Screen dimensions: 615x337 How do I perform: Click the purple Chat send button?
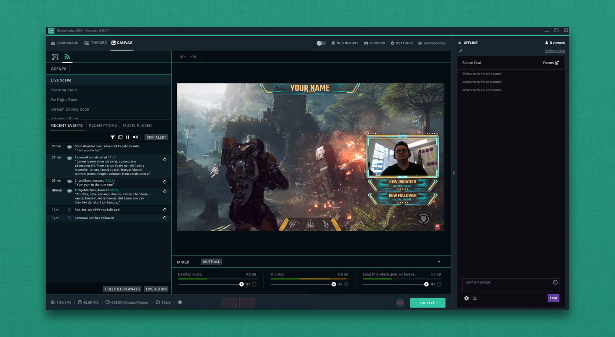click(553, 298)
